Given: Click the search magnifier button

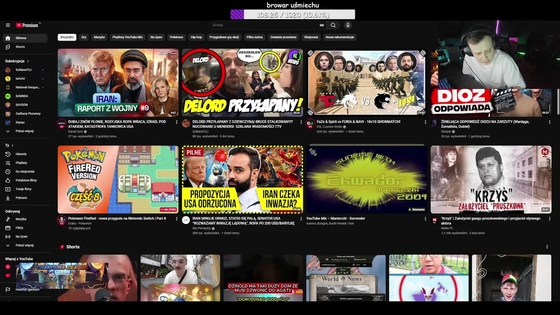Looking at the screenshot, I should (x=333, y=25).
